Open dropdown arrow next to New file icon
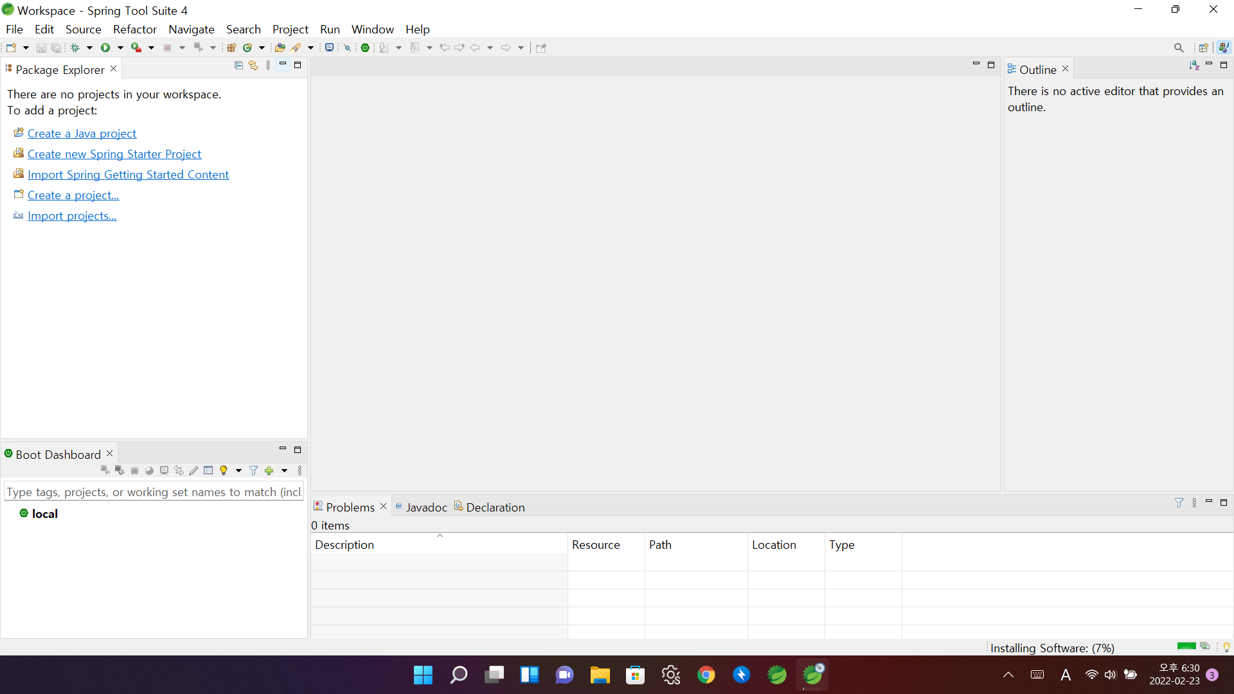This screenshot has width=1234, height=694. (x=26, y=48)
